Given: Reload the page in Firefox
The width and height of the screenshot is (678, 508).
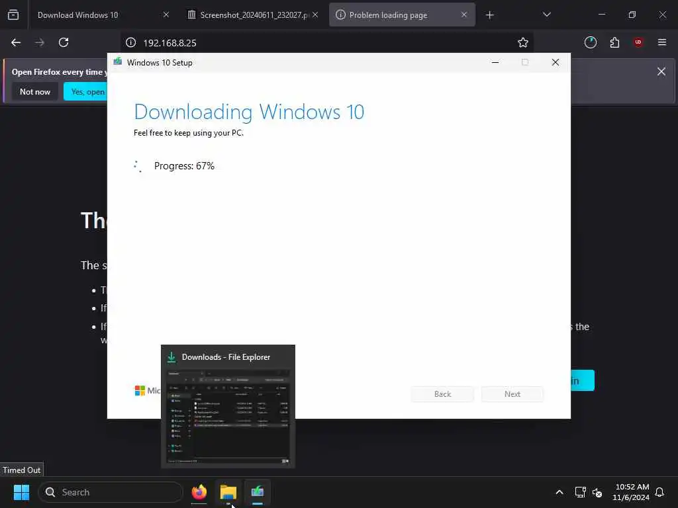Looking at the screenshot, I should point(64,42).
